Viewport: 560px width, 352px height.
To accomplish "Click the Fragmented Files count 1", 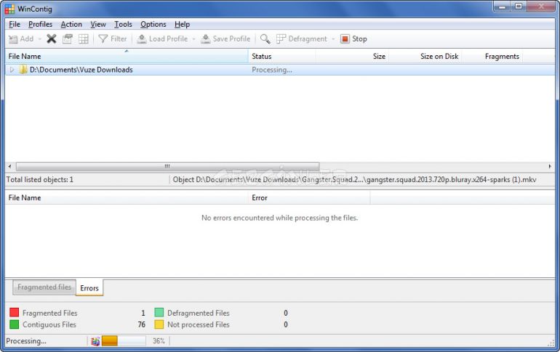I will click(x=143, y=313).
